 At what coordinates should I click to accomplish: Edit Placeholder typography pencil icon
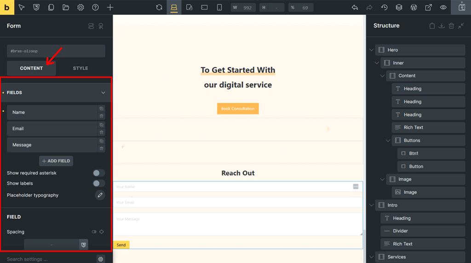(100, 195)
